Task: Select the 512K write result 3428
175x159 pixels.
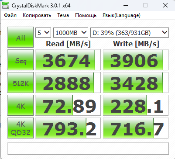Action: click(136, 83)
